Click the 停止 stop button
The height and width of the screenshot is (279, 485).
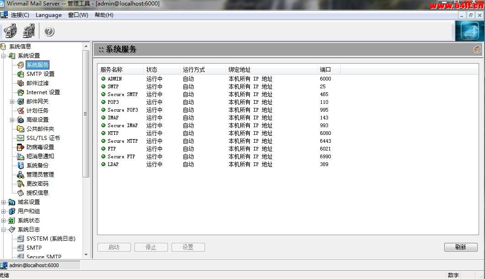pos(151,247)
